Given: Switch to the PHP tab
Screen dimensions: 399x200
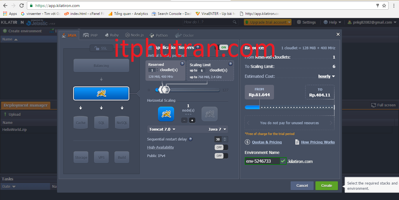Looking at the screenshot, I should [x=90, y=35].
